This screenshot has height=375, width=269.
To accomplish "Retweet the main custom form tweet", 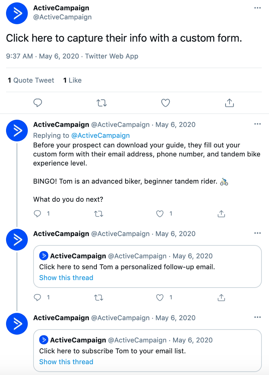I will pos(102,103).
